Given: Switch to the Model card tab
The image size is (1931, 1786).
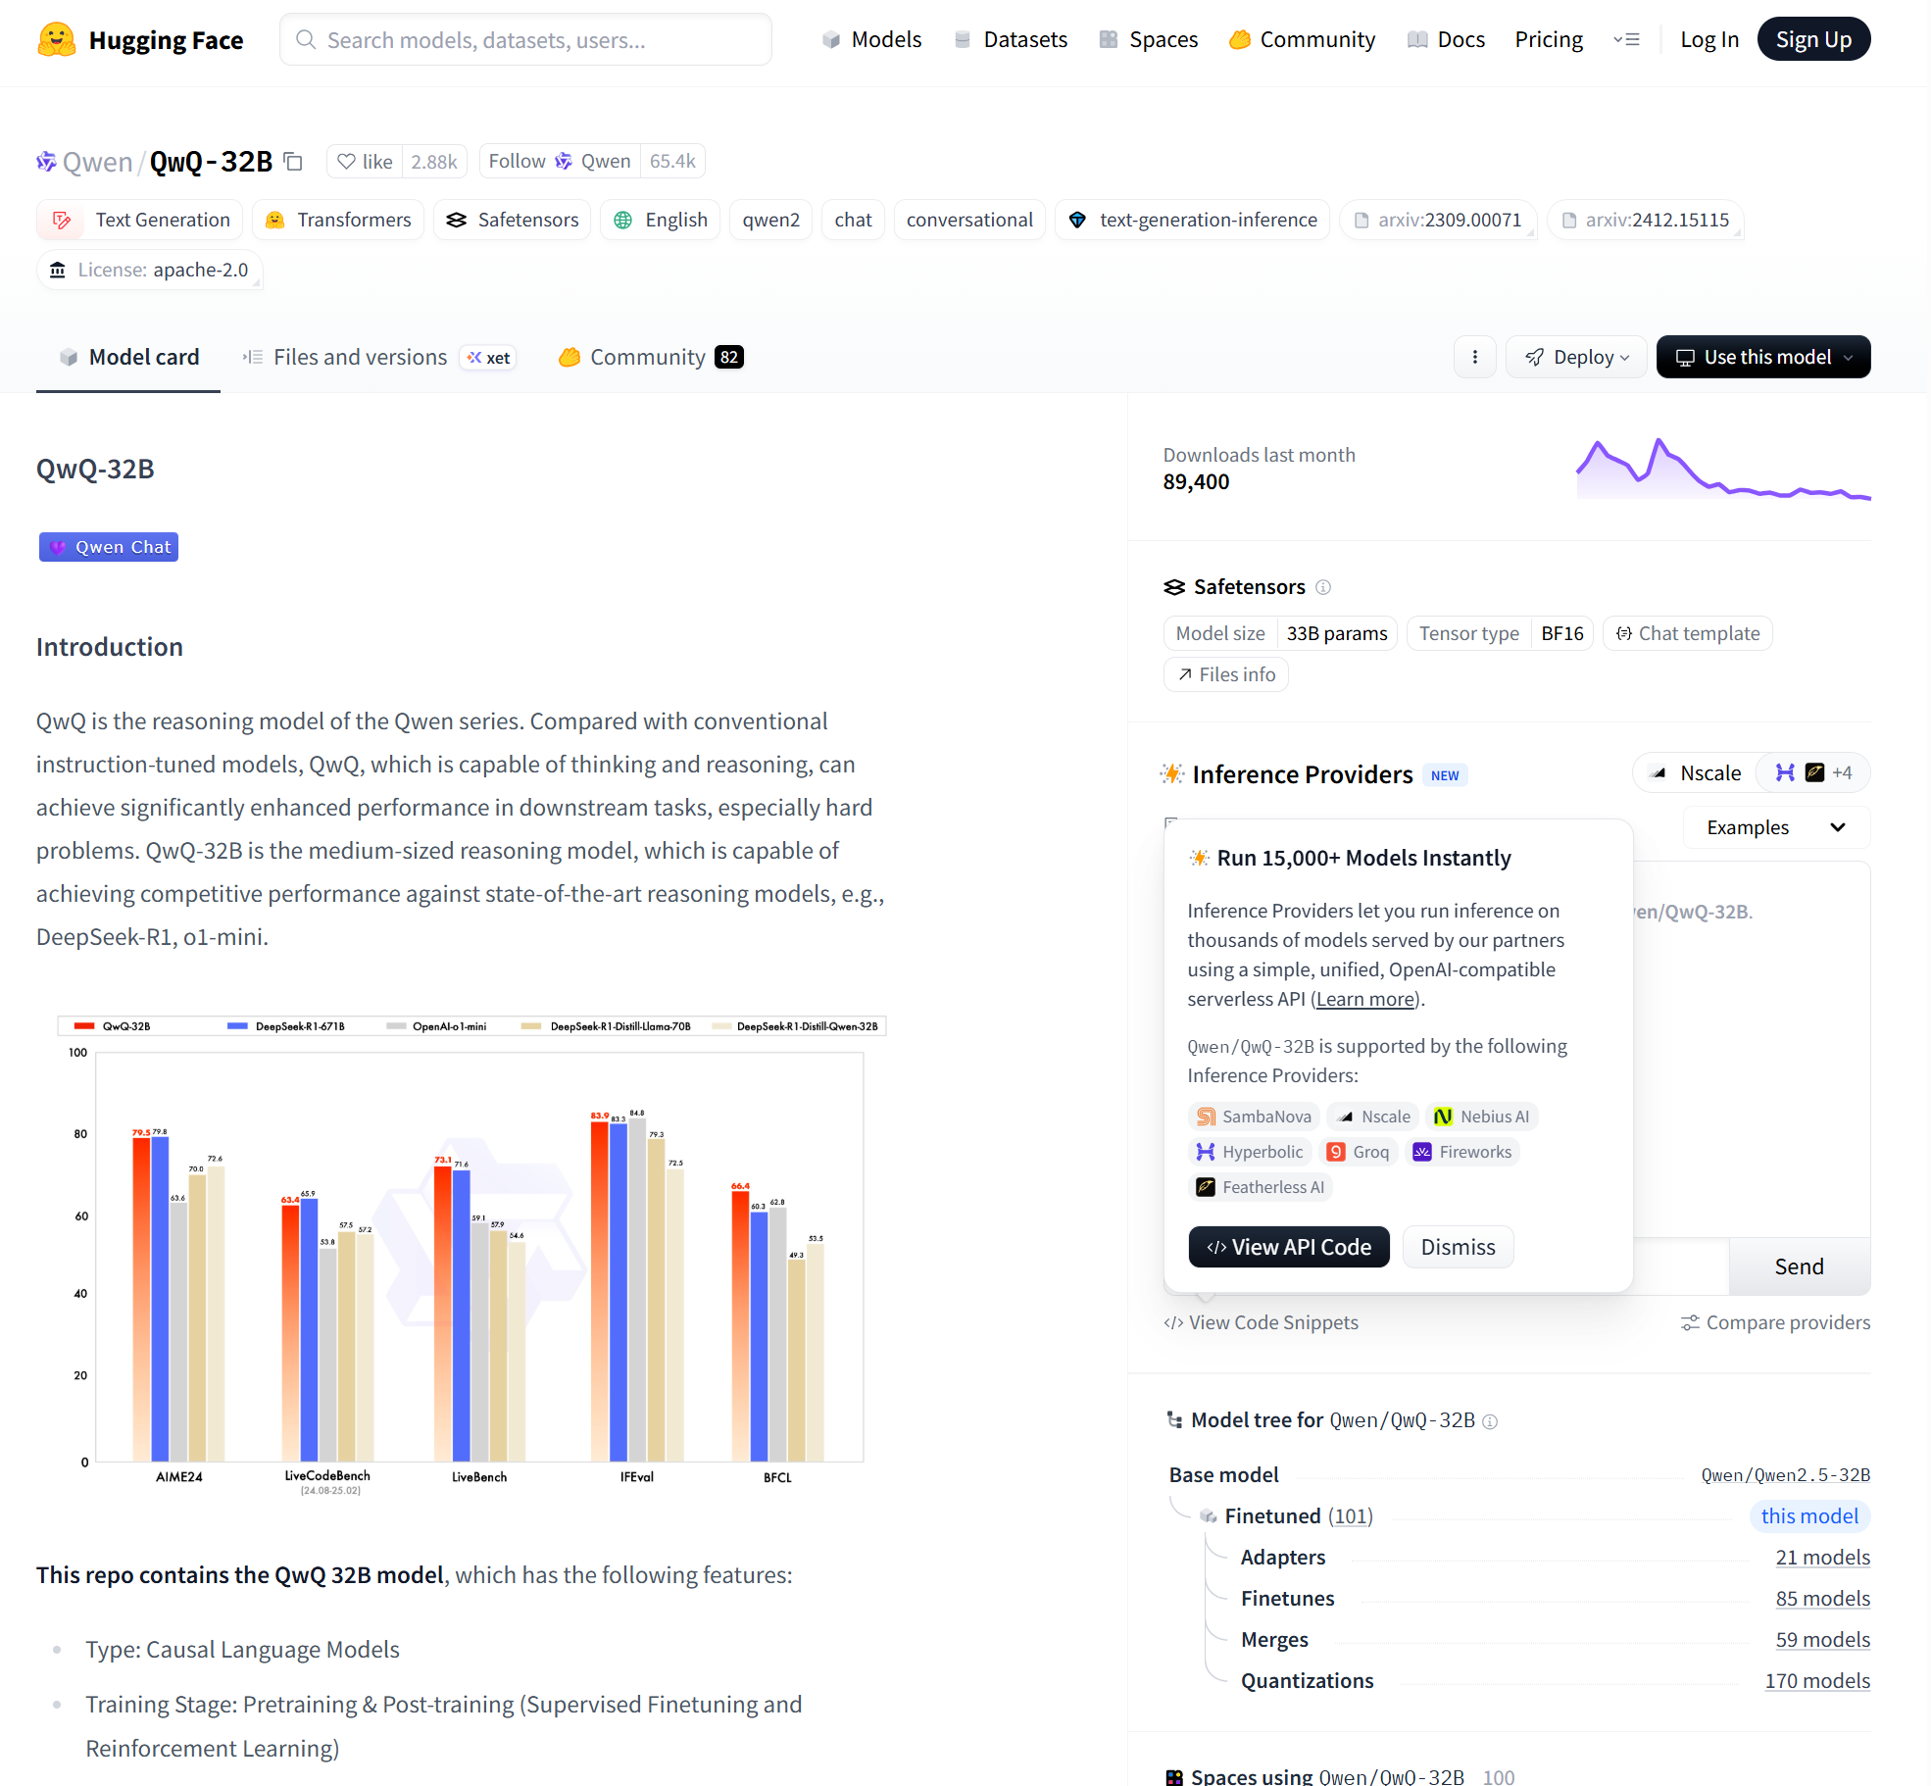Looking at the screenshot, I should [x=128, y=357].
